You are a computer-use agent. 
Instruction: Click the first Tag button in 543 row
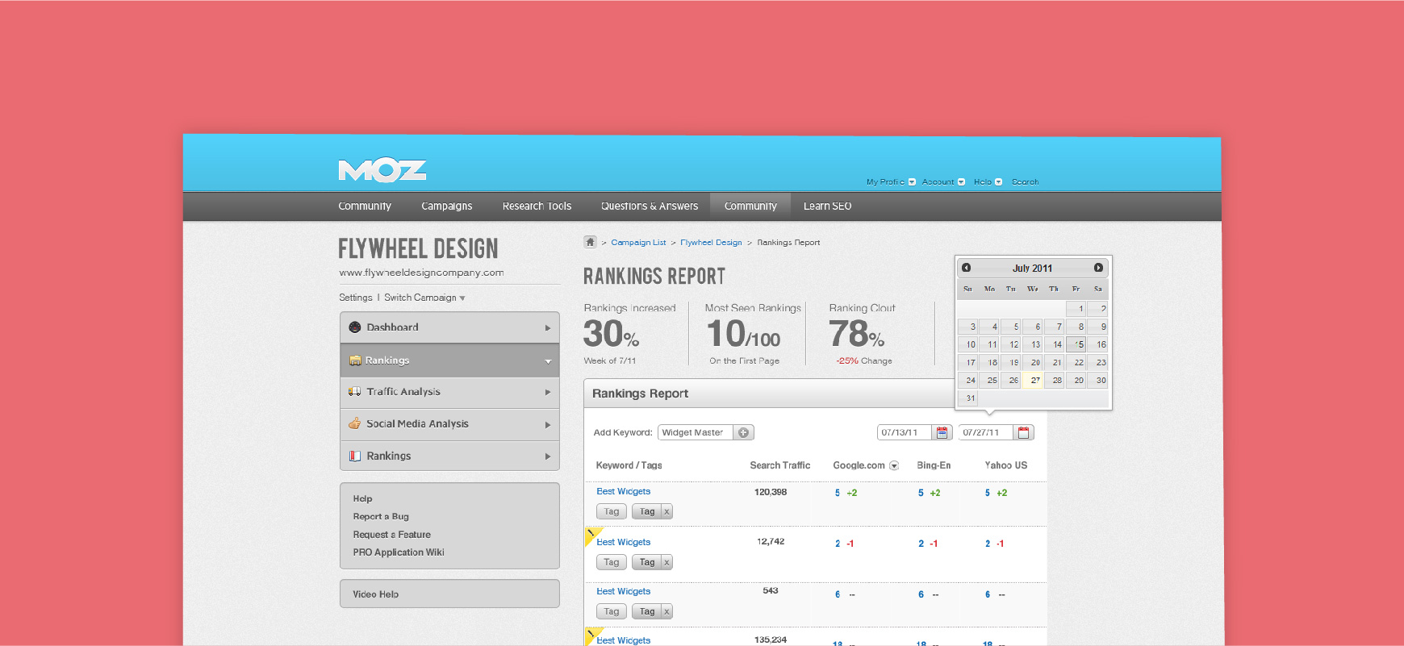coord(612,611)
